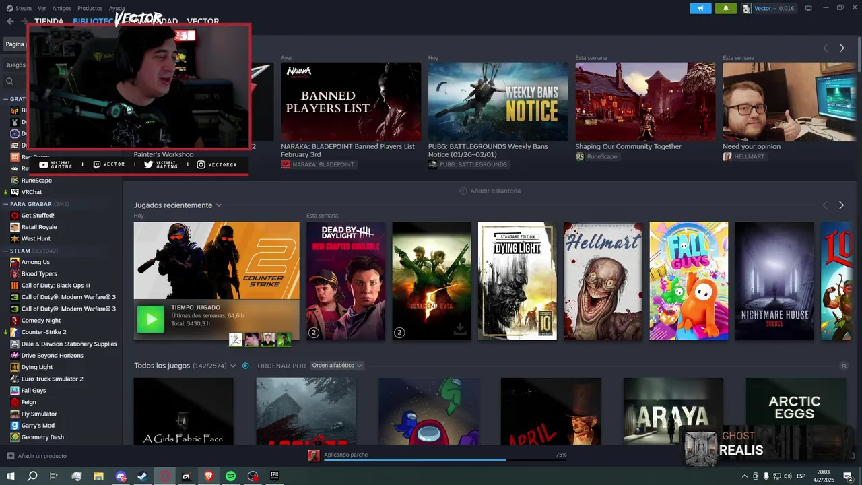This screenshot has width=862, height=485.
Task: Click the Garry's Mod icon in sidebar
Action: coord(15,426)
